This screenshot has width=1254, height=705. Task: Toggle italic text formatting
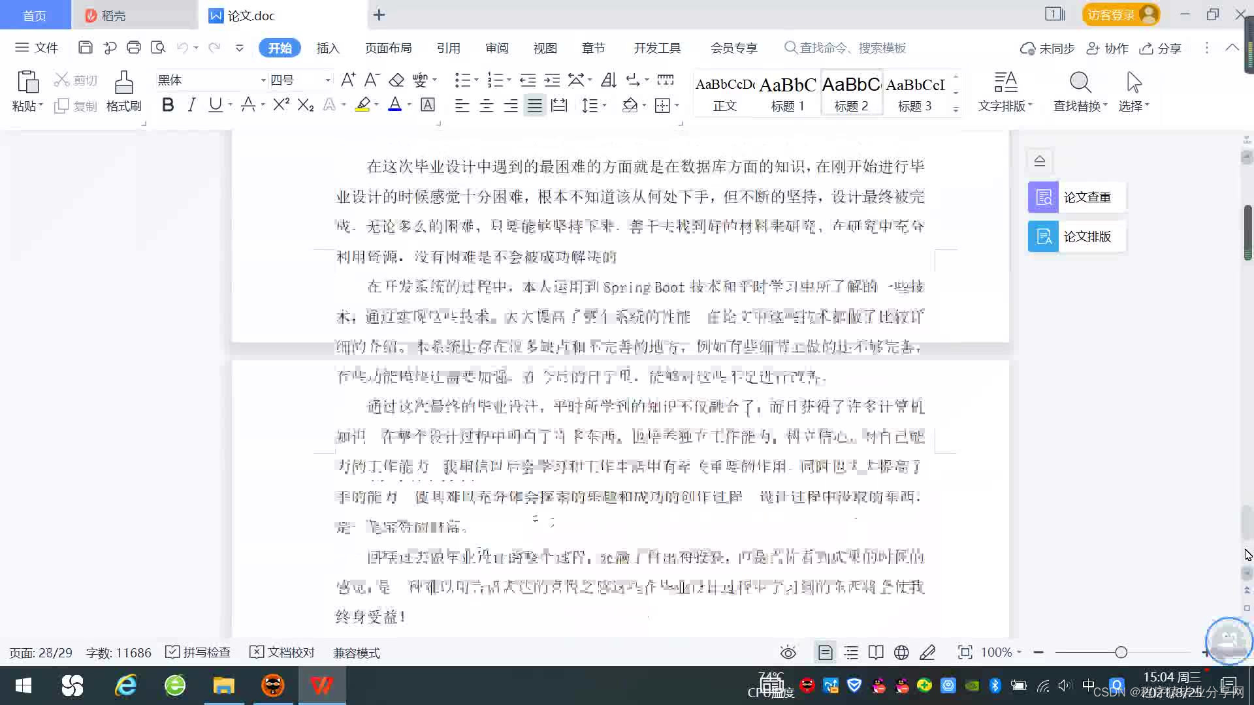tap(191, 105)
